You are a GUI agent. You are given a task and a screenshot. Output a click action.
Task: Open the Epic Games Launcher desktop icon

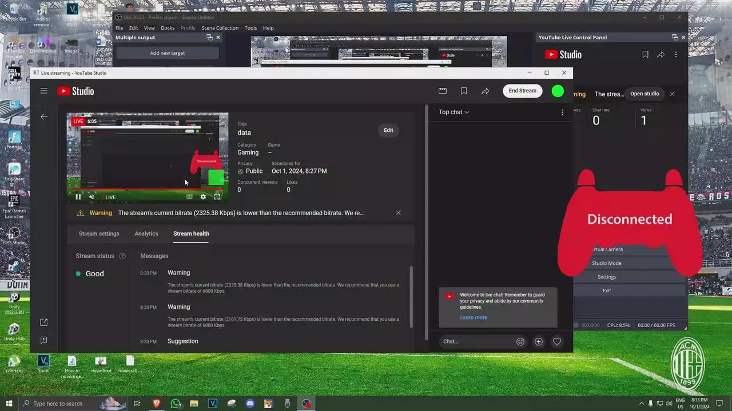14,206
